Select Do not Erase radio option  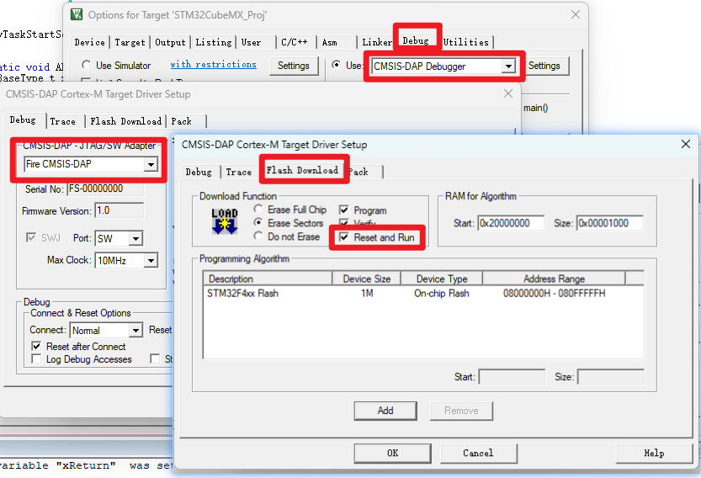click(x=258, y=236)
